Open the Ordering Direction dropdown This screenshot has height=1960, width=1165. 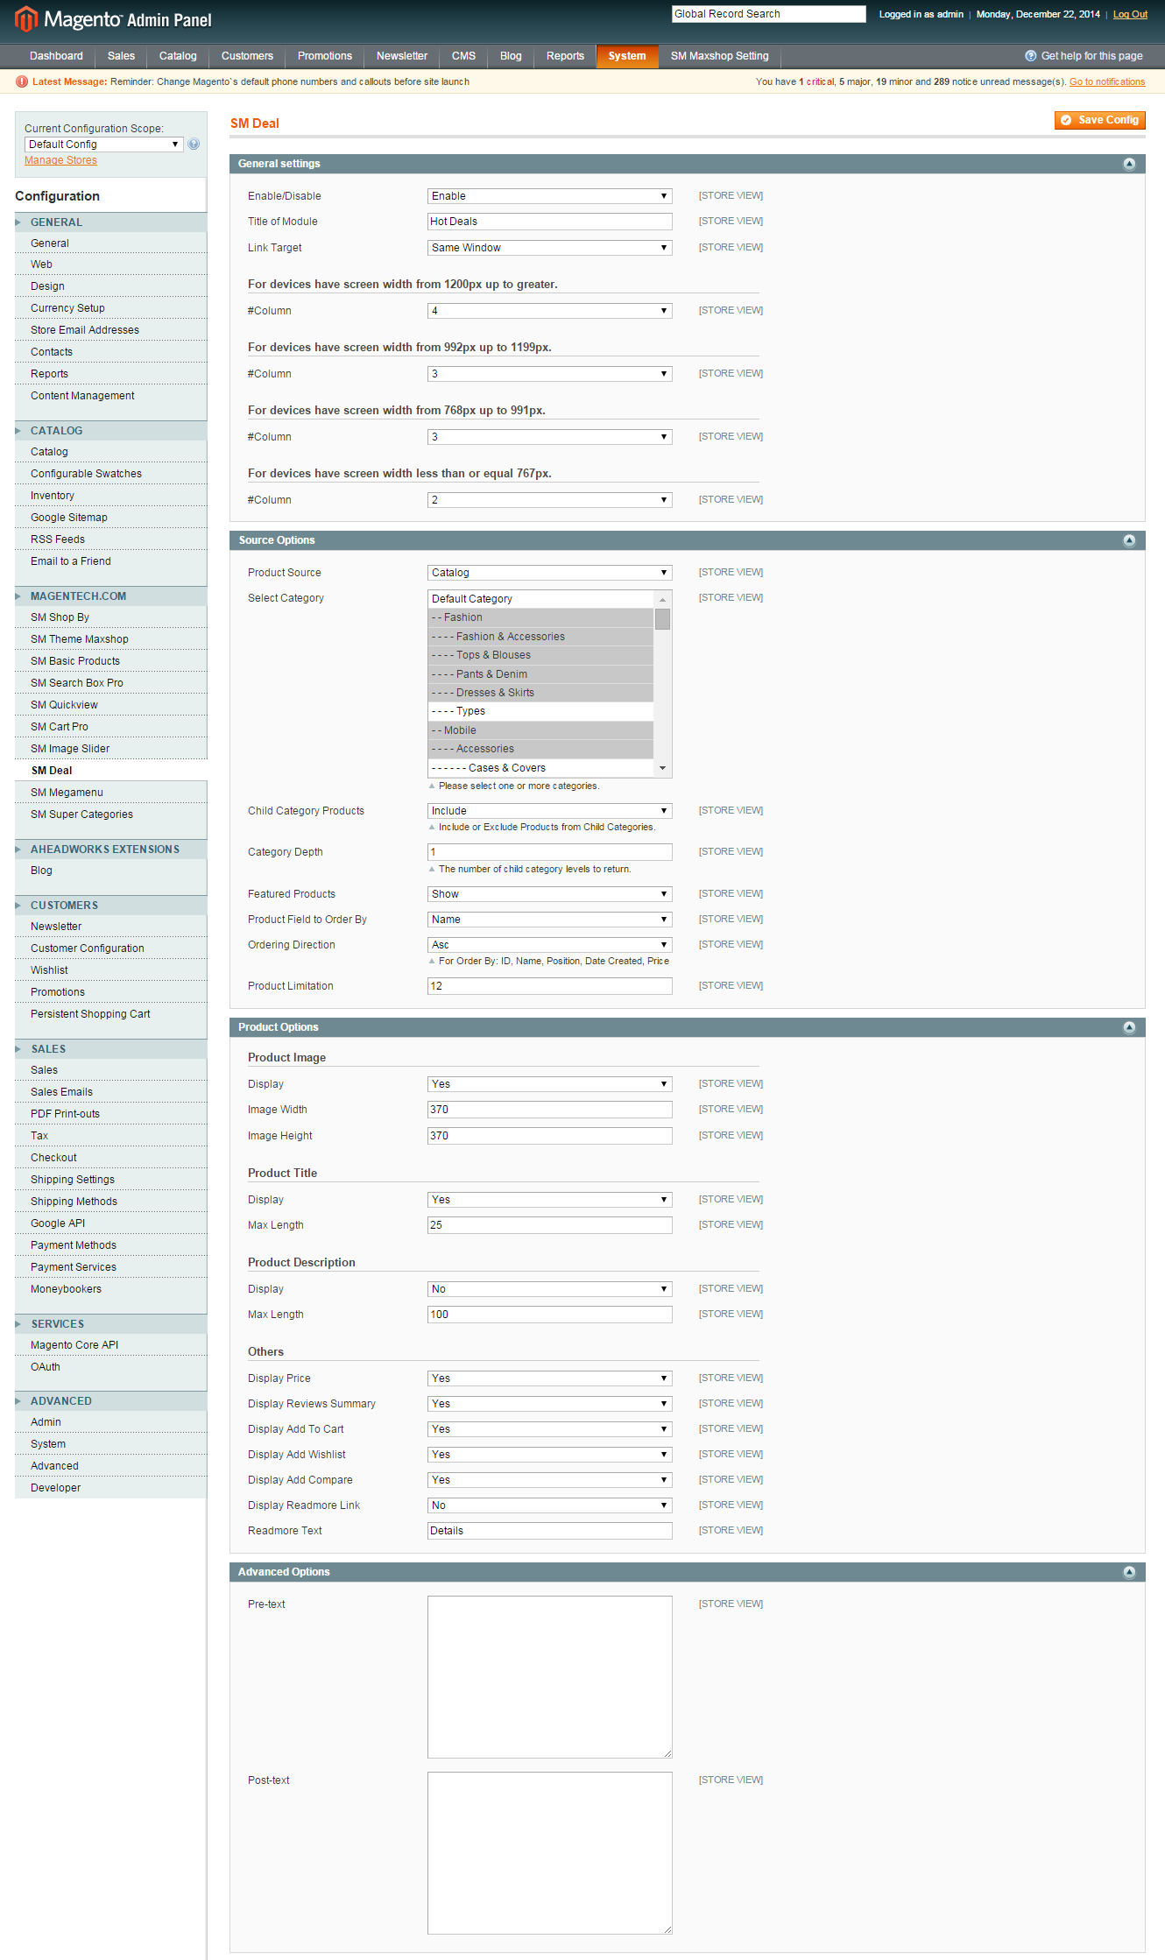tap(550, 945)
